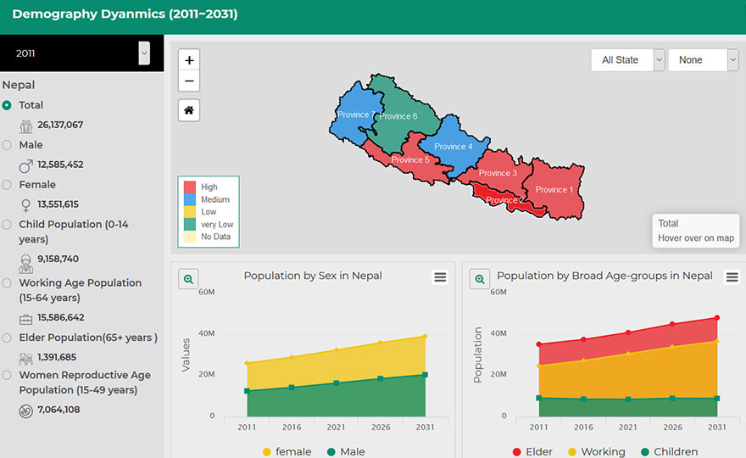The height and width of the screenshot is (458, 746).
Task: Open hamburger menu of Population by Sex chart
Action: pos(440,277)
